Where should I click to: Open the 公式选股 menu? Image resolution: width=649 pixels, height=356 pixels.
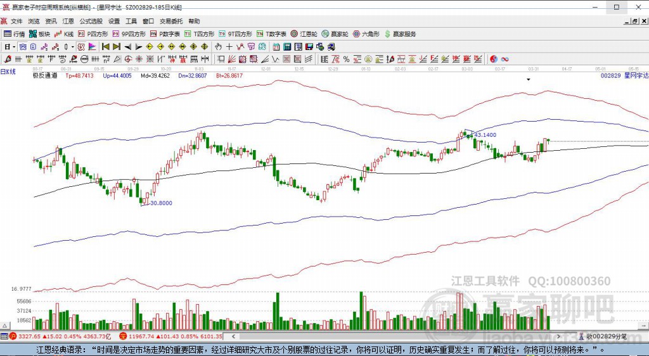coord(91,21)
